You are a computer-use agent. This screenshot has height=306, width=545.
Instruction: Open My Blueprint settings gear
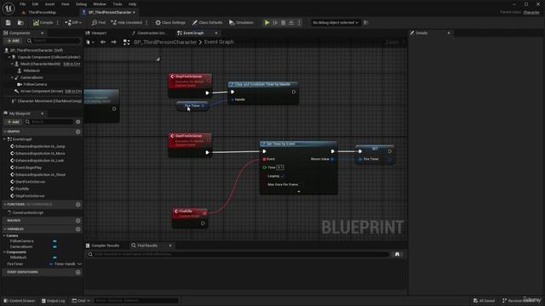click(x=77, y=122)
